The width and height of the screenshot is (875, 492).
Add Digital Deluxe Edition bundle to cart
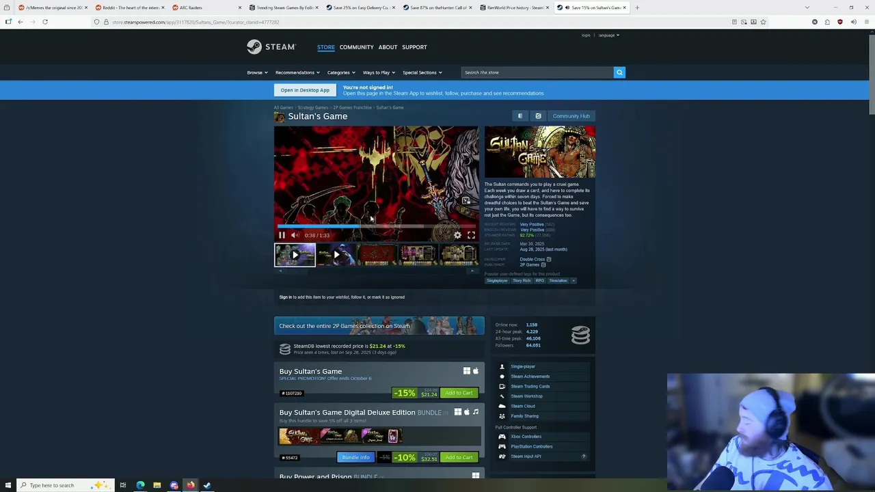(459, 457)
